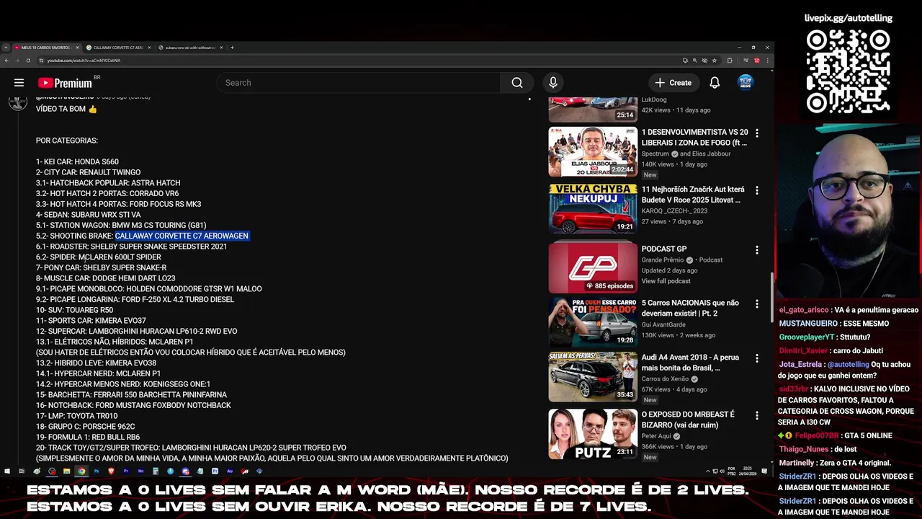Open Adobe Audition taskbar icon
The image size is (922, 519).
pos(230,471)
